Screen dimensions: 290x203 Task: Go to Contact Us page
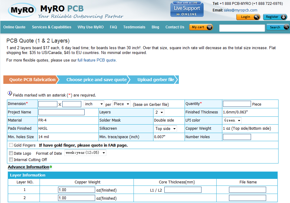click(x=175, y=27)
